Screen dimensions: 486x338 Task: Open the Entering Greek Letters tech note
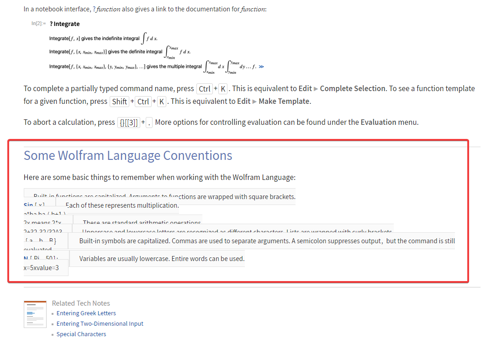pyautogui.click(x=86, y=313)
